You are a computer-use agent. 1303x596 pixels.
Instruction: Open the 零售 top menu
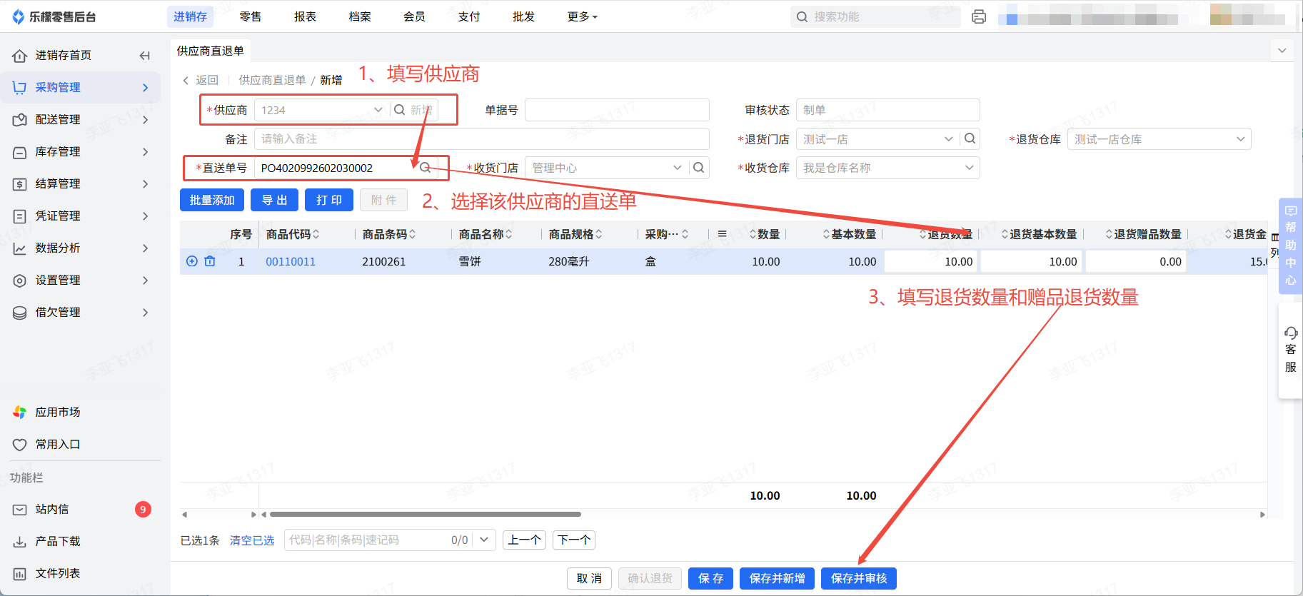pos(251,16)
